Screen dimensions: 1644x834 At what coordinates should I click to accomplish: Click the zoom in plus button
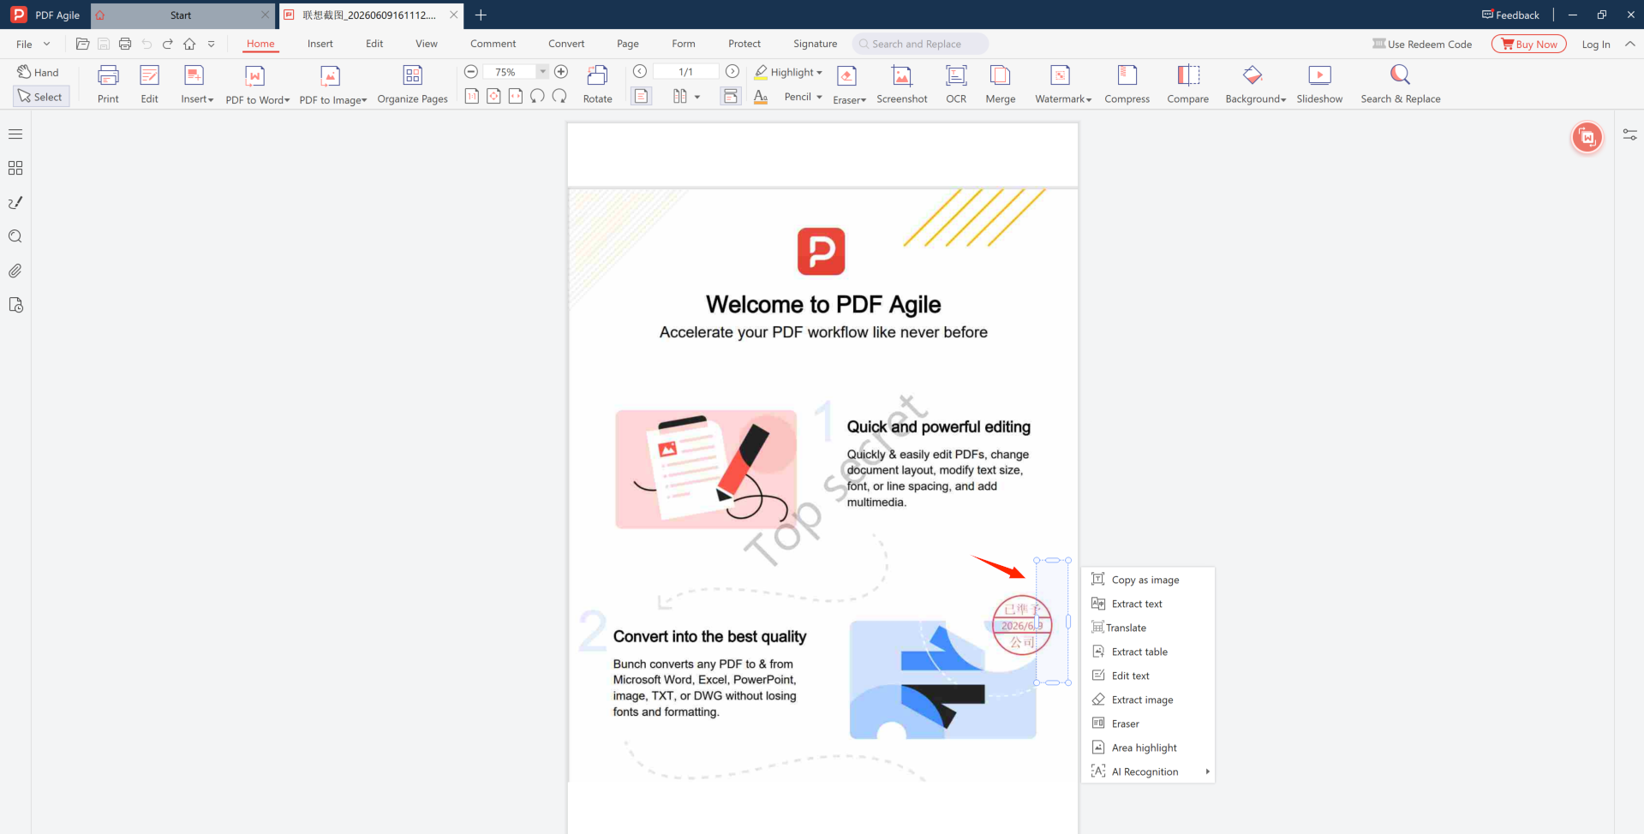pyautogui.click(x=561, y=72)
